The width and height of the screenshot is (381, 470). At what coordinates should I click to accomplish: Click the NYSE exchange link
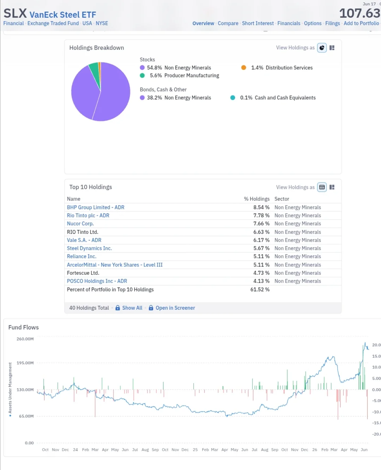pos(102,23)
